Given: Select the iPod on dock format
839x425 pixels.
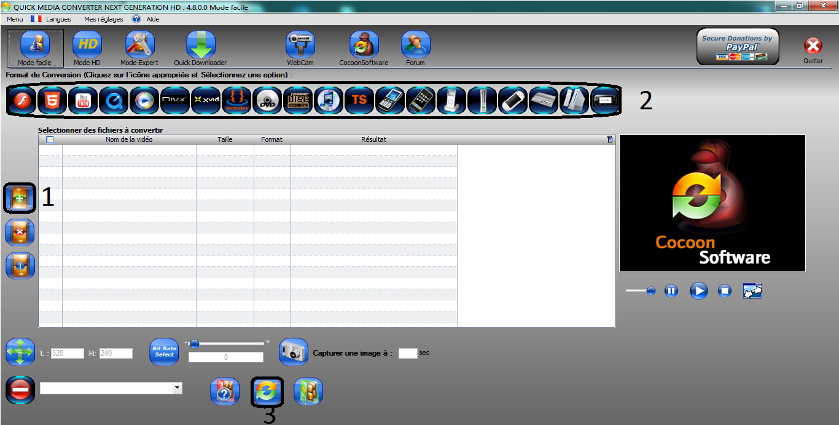Looking at the screenshot, I should point(451,99).
